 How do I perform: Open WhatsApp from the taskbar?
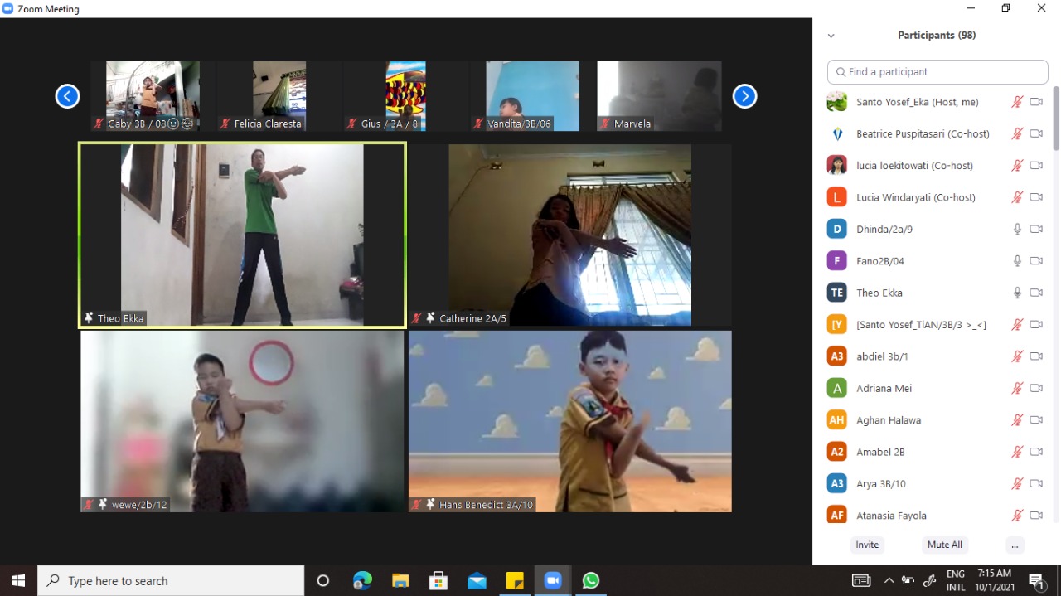tap(590, 580)
